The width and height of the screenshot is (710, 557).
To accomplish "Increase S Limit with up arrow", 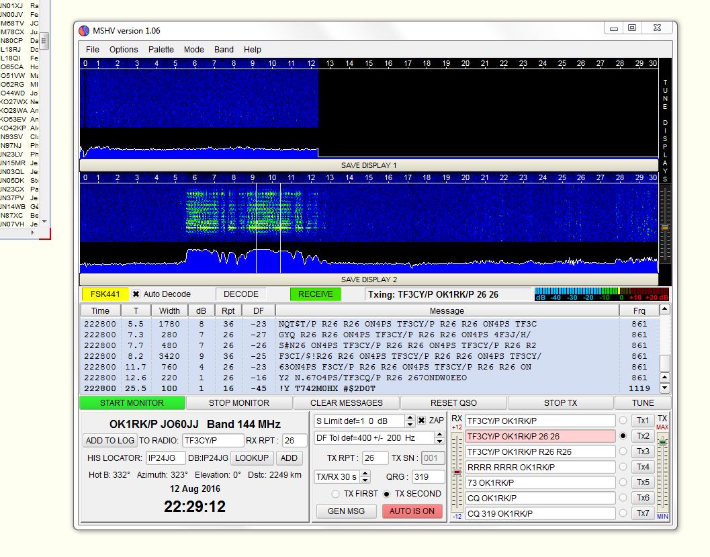I will 410,417.
